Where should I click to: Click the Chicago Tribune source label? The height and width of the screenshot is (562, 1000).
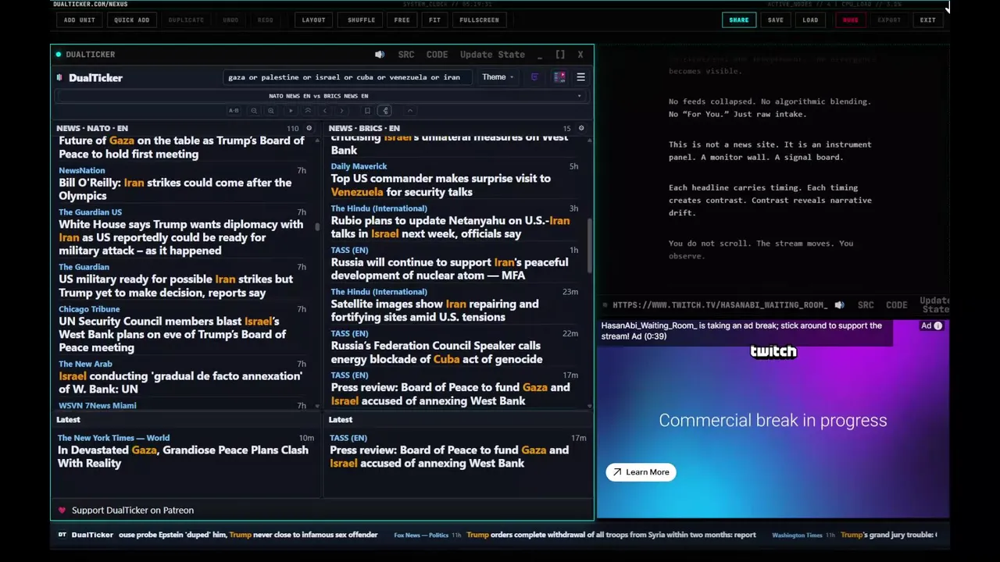click(89, 309)
